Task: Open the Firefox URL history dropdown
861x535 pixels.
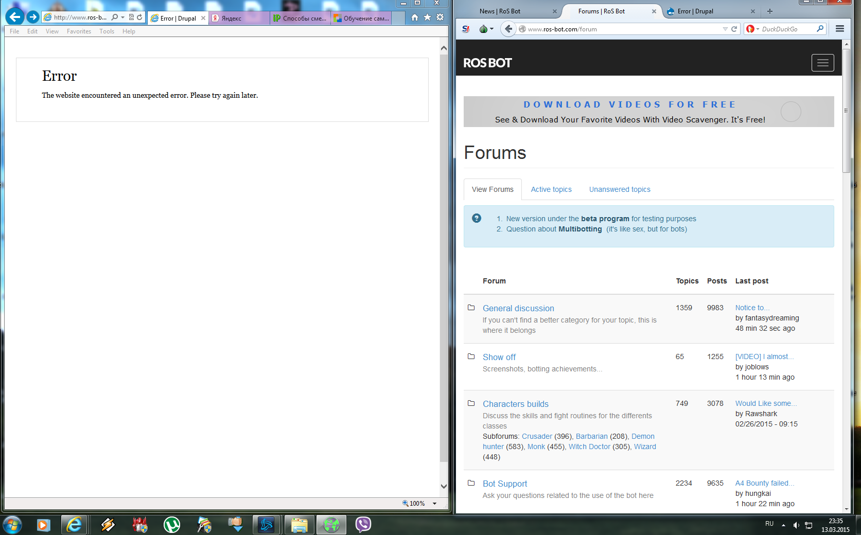Action: click(725, 29)
